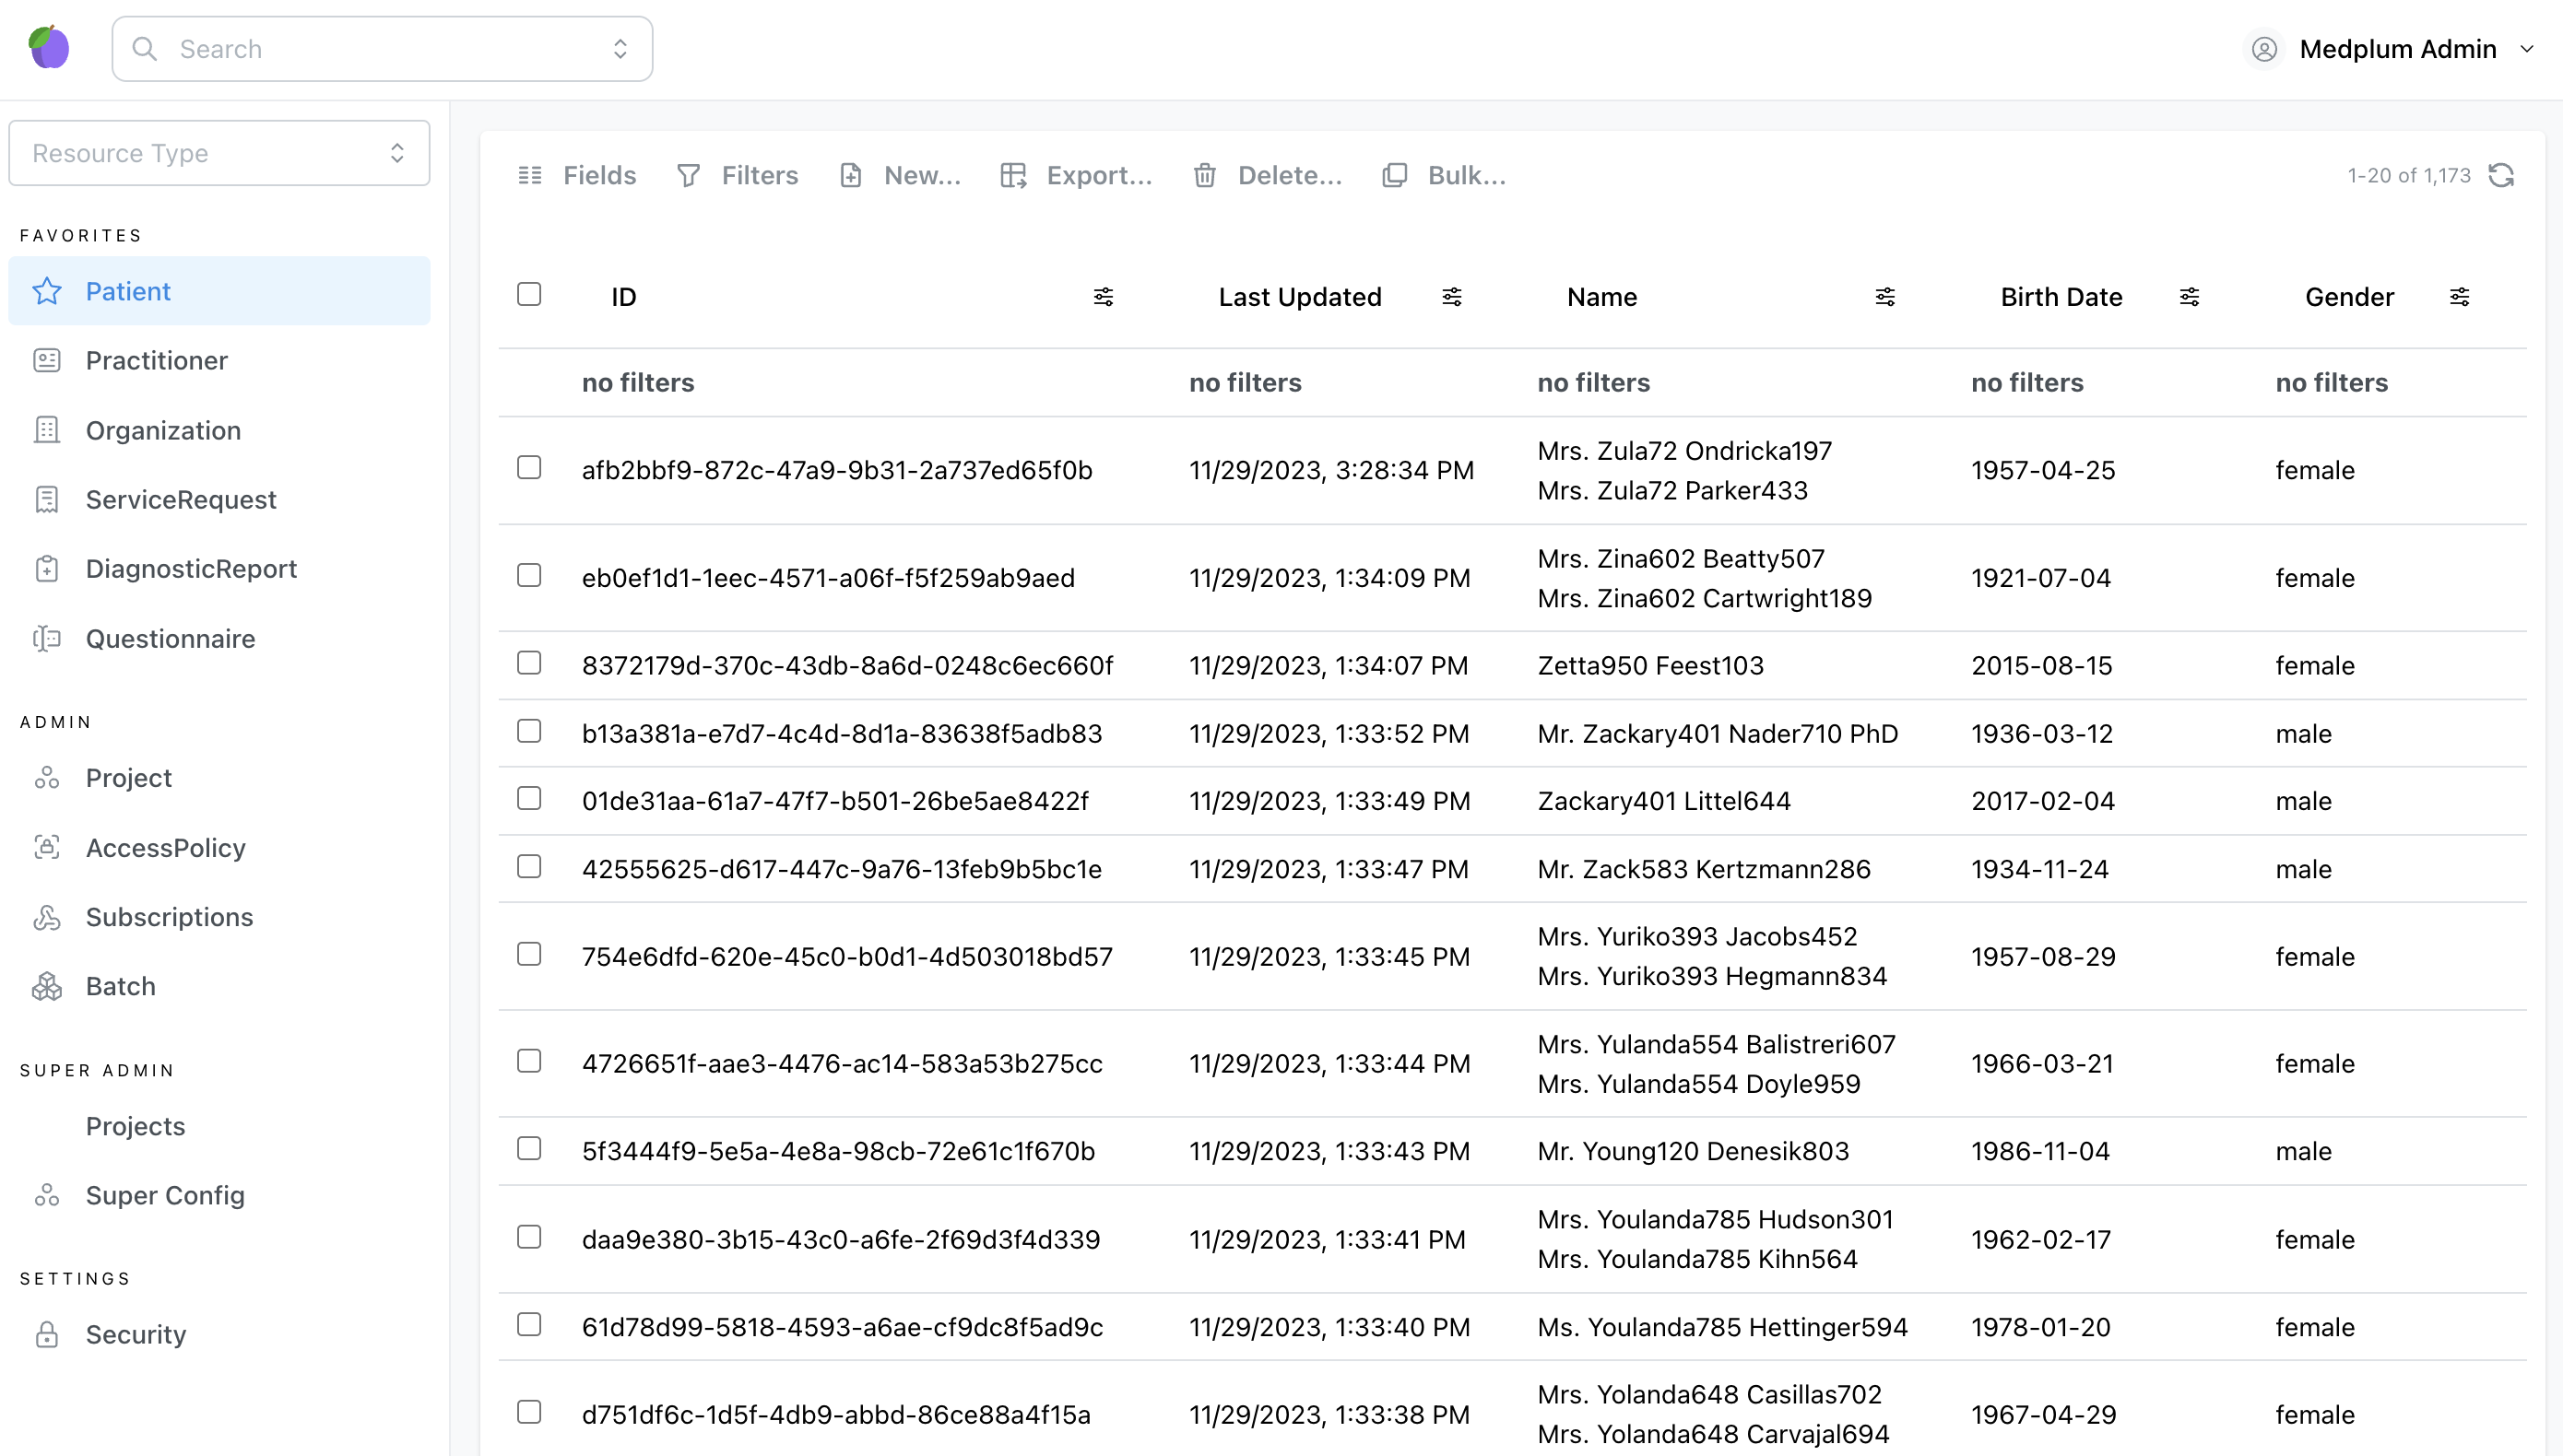
Task: Check the row for Ms. Youlanda785 Hettinger594
Action: tap(529, 1324)
